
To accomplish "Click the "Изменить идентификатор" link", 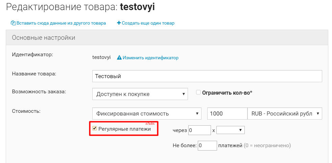I will [150, 58].
